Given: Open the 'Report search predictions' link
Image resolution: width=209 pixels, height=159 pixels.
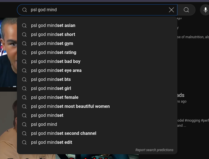Looking at the screenshot, I should click(154, 150).
